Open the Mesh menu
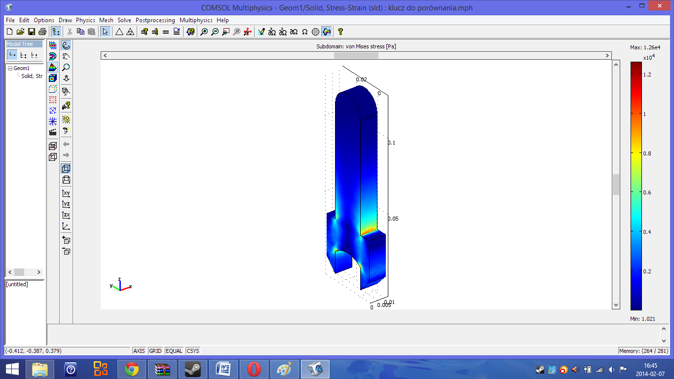 tap(106, 20)
